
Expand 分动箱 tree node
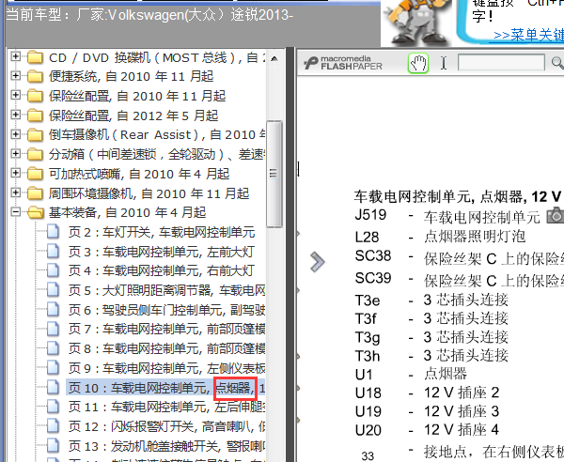[15, 153]
